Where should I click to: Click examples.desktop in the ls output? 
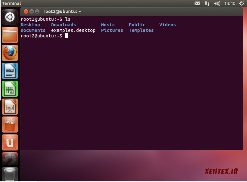(x=73, y=30)
